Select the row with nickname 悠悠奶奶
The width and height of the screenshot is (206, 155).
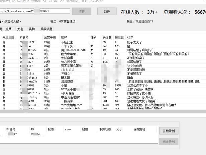coord(103,82)
